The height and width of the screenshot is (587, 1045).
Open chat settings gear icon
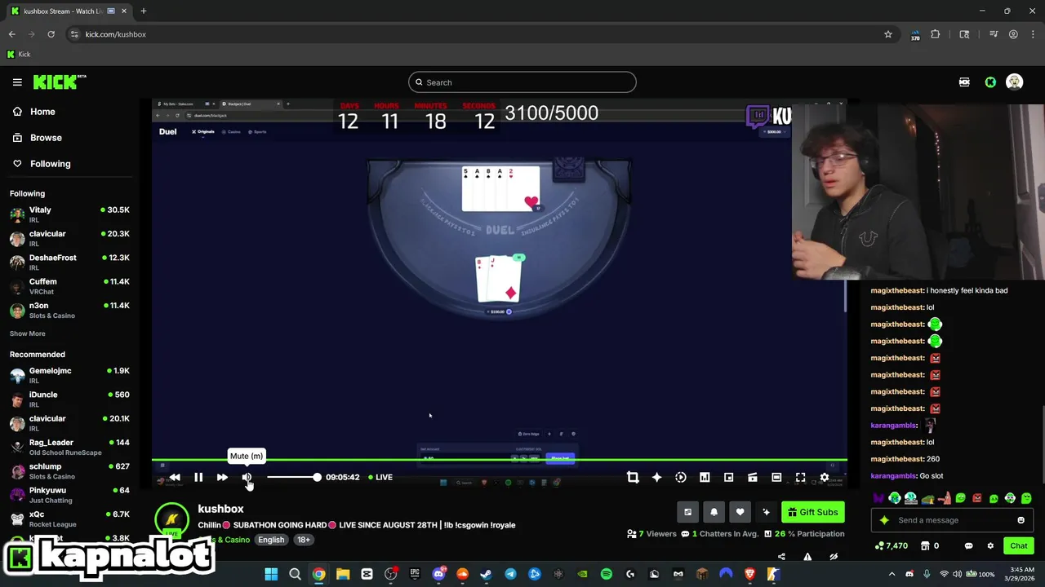coord(990,545)
